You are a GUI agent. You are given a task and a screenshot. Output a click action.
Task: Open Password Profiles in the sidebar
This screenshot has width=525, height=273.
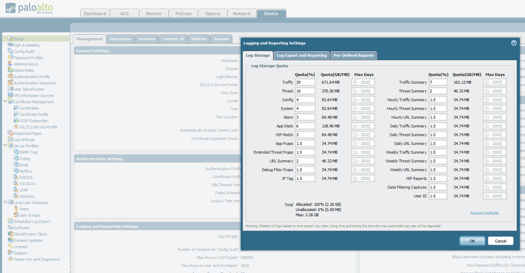click(28, 58)
